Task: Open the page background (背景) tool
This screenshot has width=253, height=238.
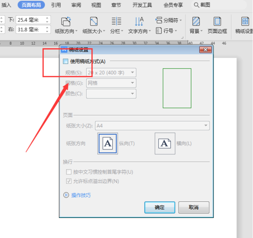Action: coord(196,22)
